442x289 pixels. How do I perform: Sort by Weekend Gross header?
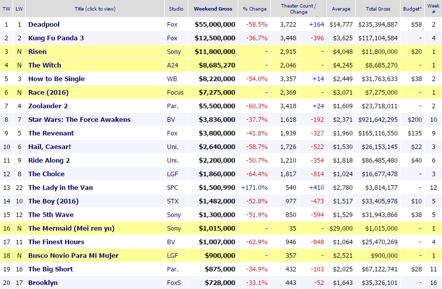[x=213, y=9]
